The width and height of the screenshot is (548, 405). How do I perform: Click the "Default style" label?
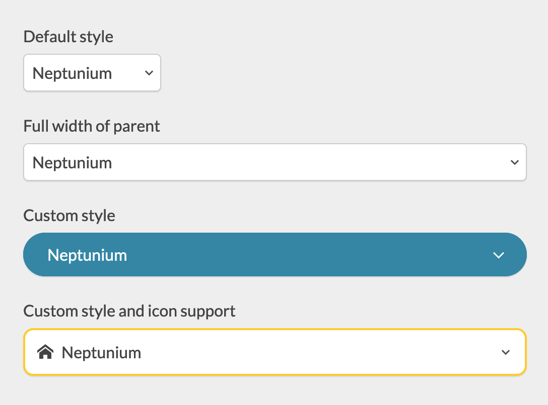point(68,37)
